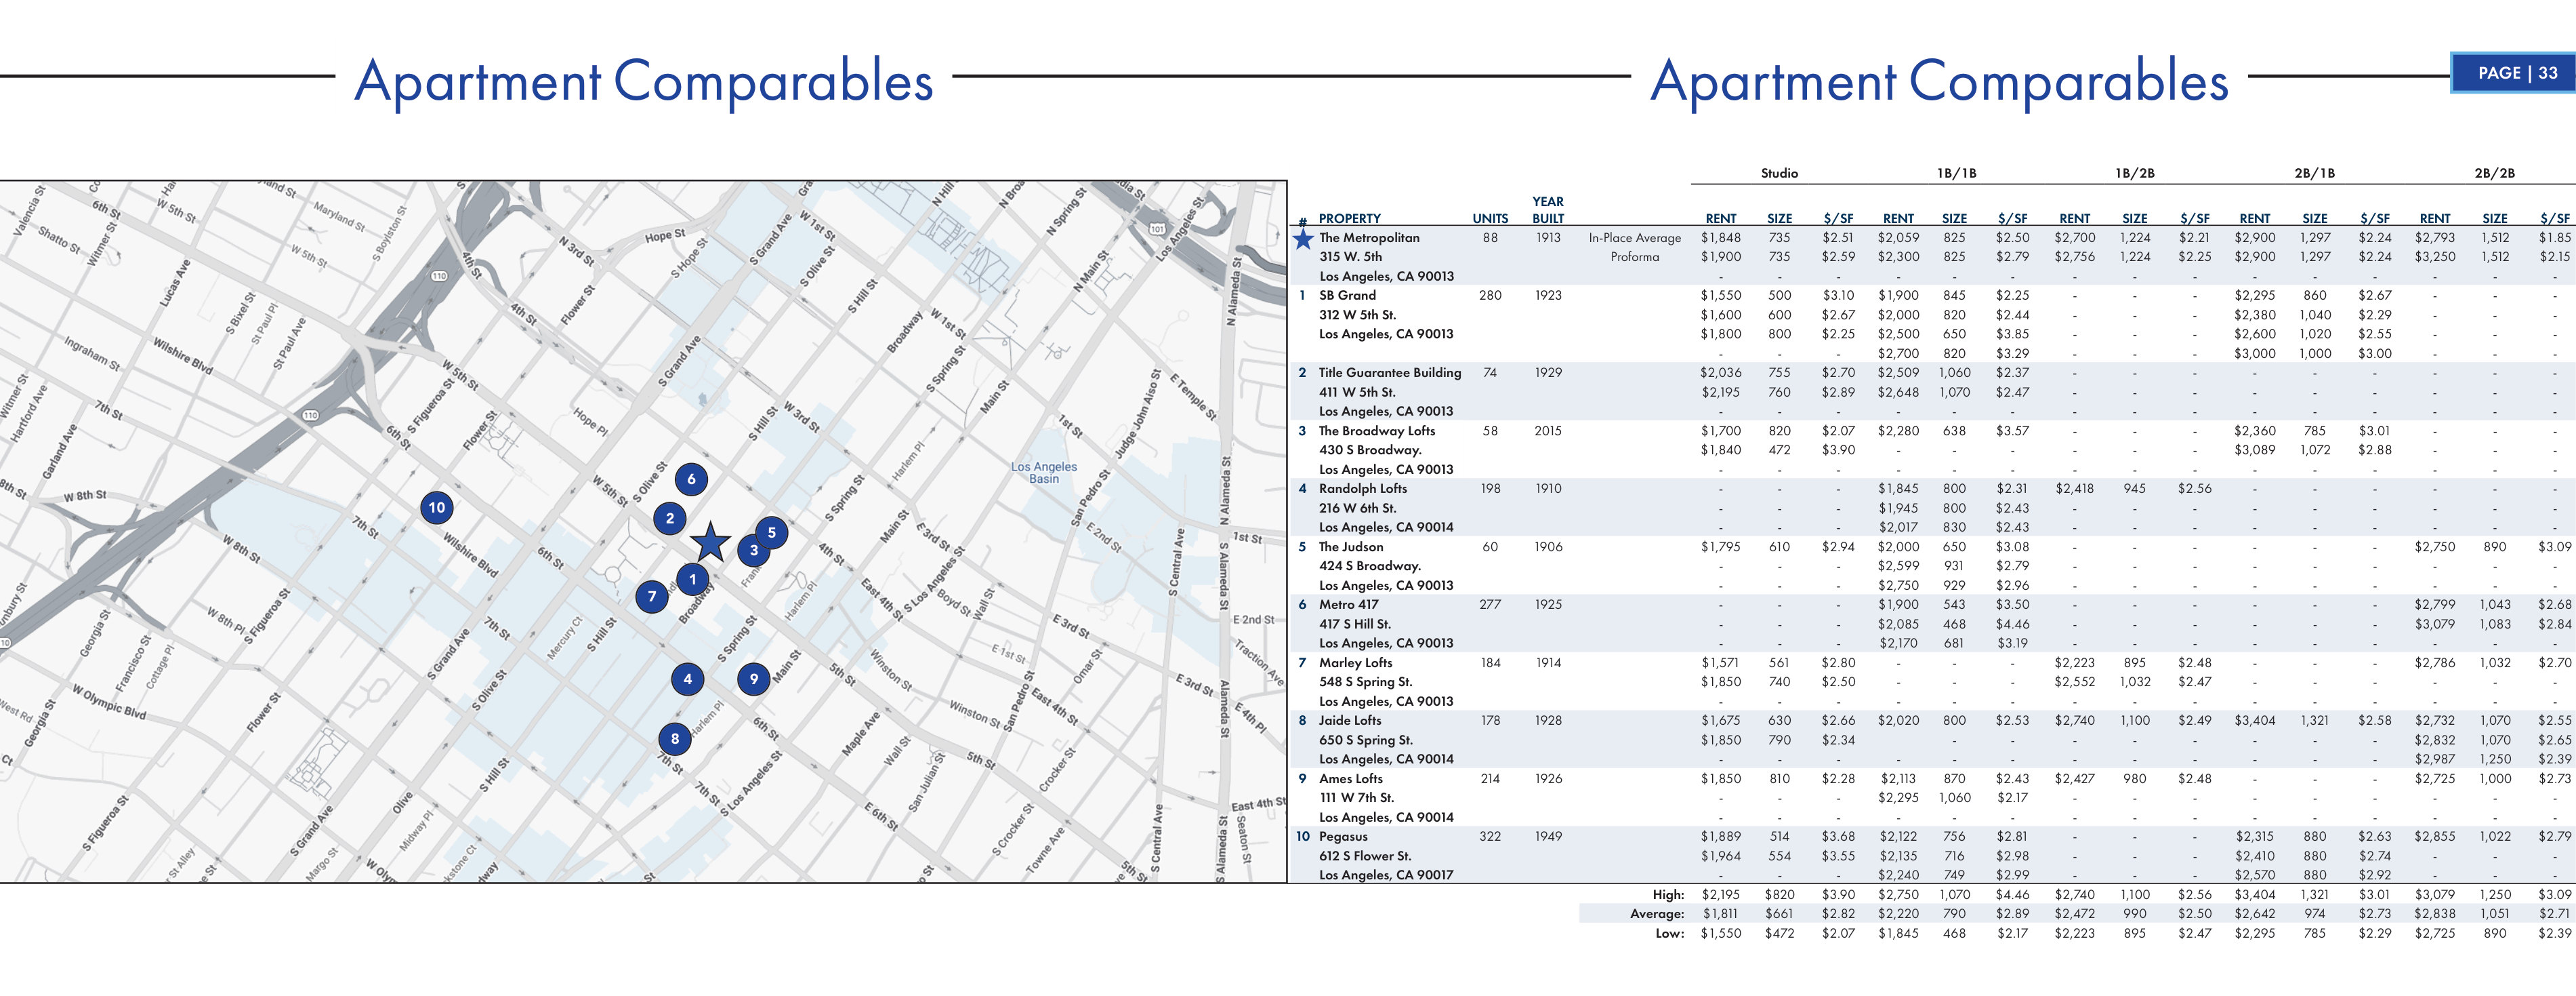Image resolution: width=2576 pixels, height=996 pixels.
Task: Click map marker number 4
Action: (x=687, y=679)
